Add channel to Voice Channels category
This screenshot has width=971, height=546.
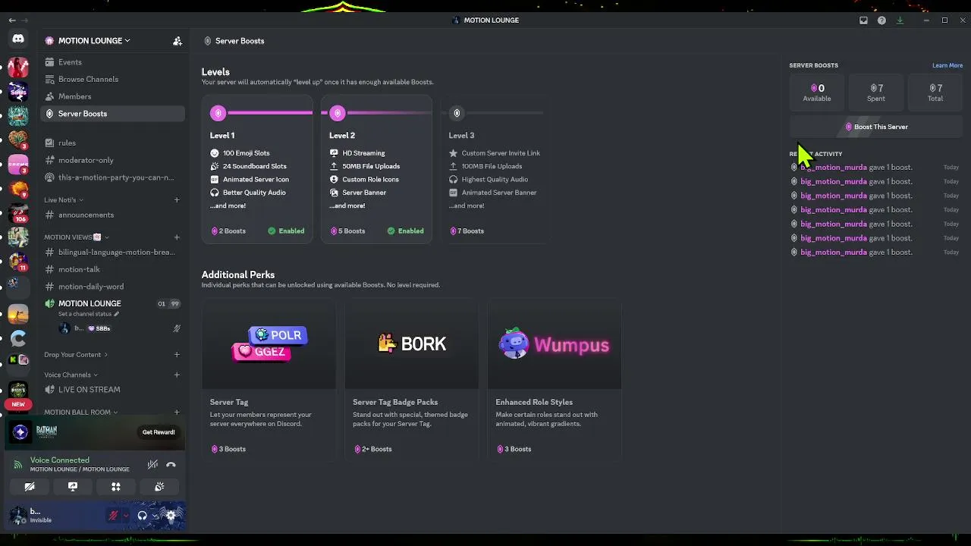point(177,375)
